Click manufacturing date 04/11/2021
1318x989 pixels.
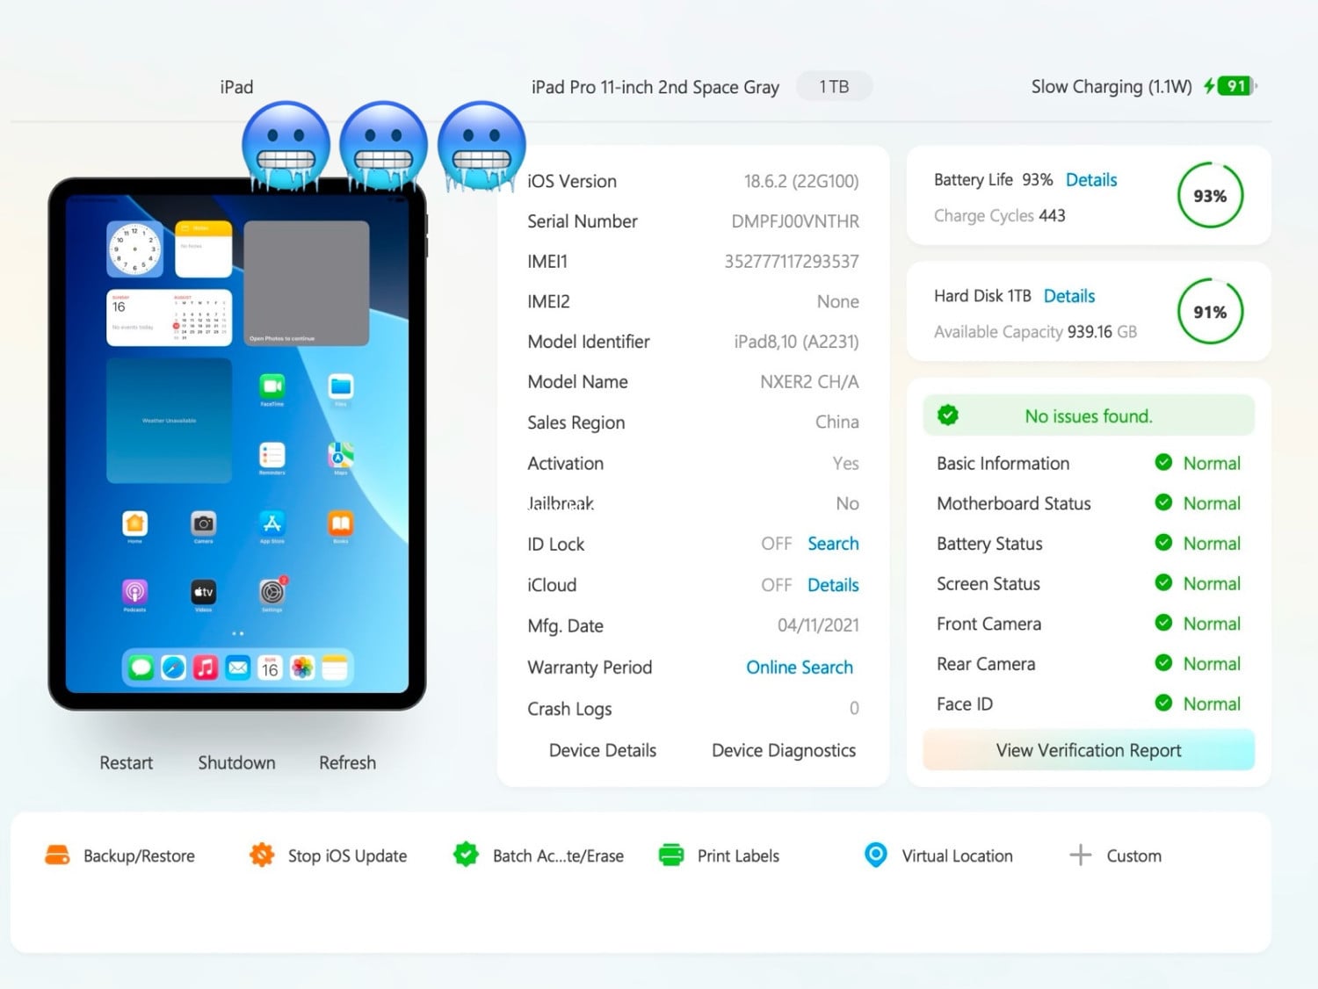(818, 625)
